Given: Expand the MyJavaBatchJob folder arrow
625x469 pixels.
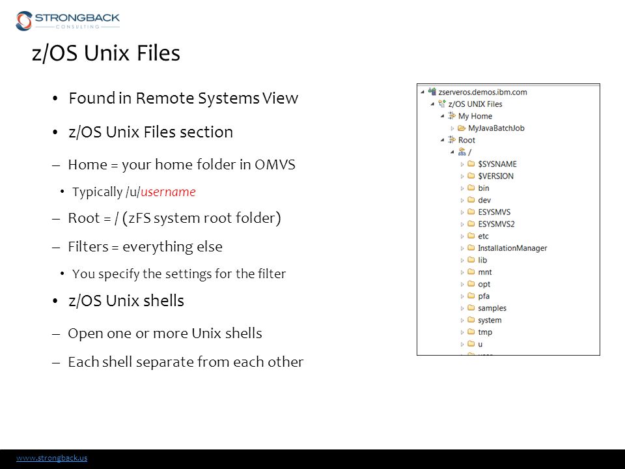Looking at the screenshot, I should (x=452, y=128).
